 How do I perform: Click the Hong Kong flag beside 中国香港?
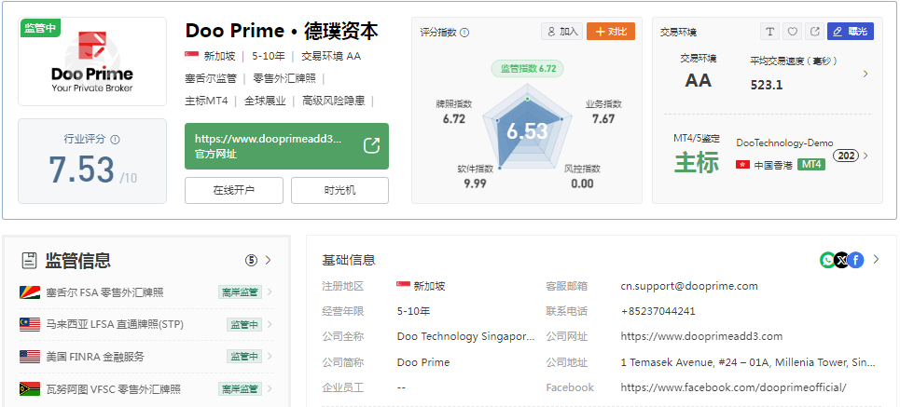742,165
